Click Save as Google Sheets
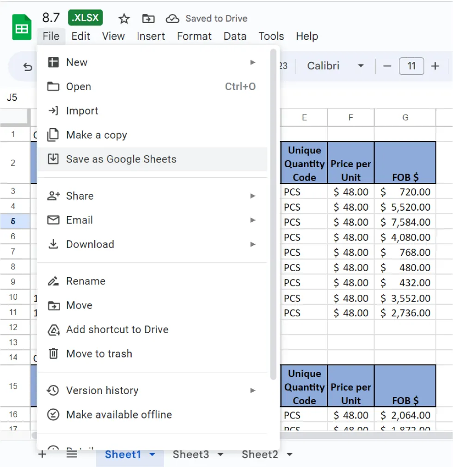The image size is (453, 467). pyautogui.click(x=121, y=158)
